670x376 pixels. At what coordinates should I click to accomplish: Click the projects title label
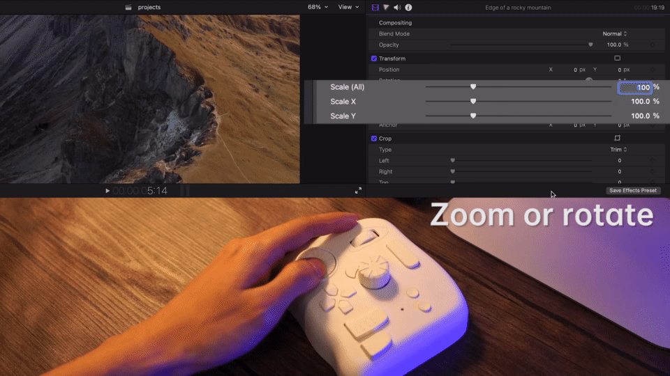coord(149,7)
